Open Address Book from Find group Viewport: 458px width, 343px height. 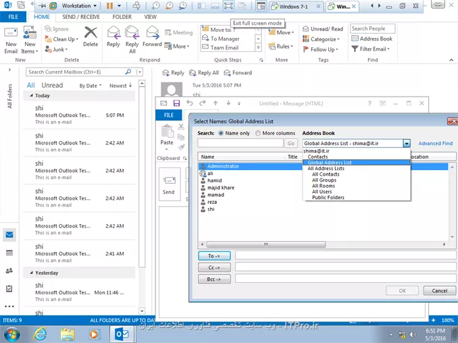click(x=372, y=38)
